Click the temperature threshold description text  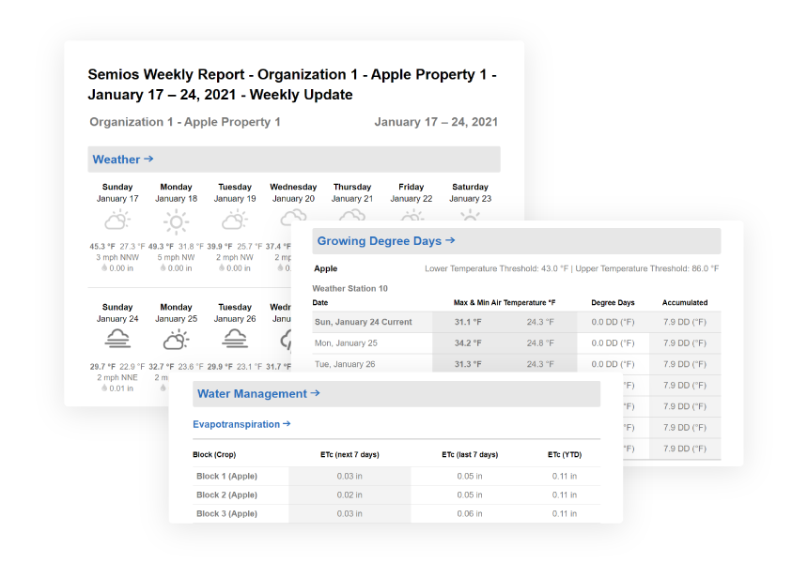tap(571, 268)
